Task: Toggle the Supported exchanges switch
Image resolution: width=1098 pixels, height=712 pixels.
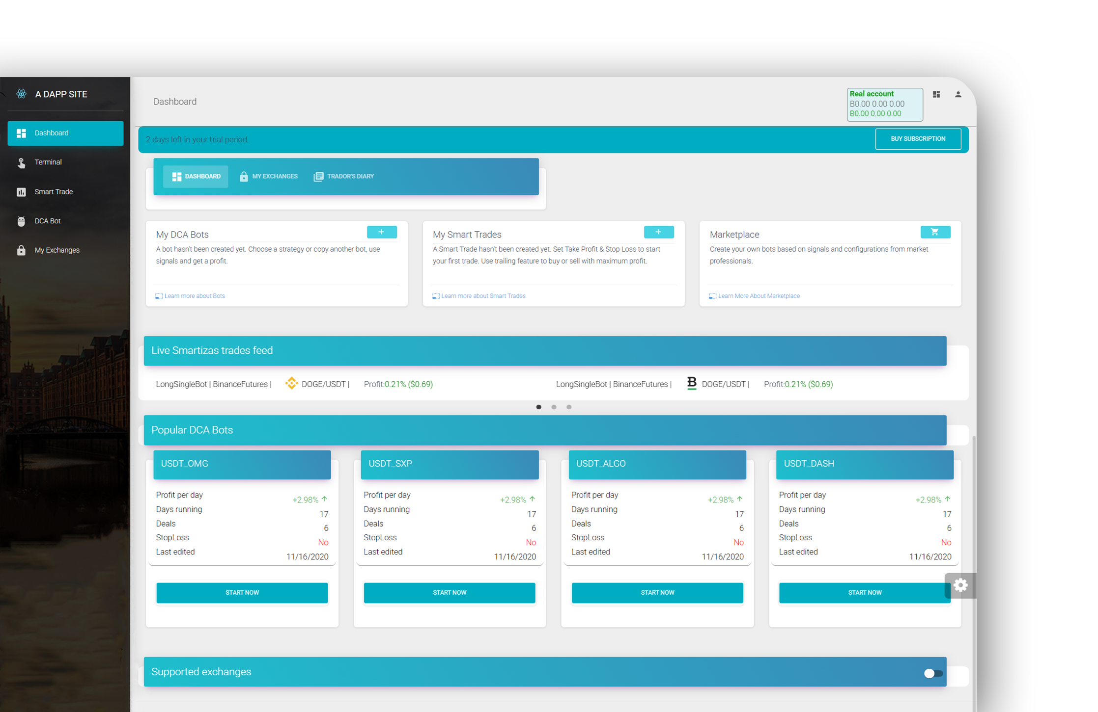Action: tap(932, 673)
